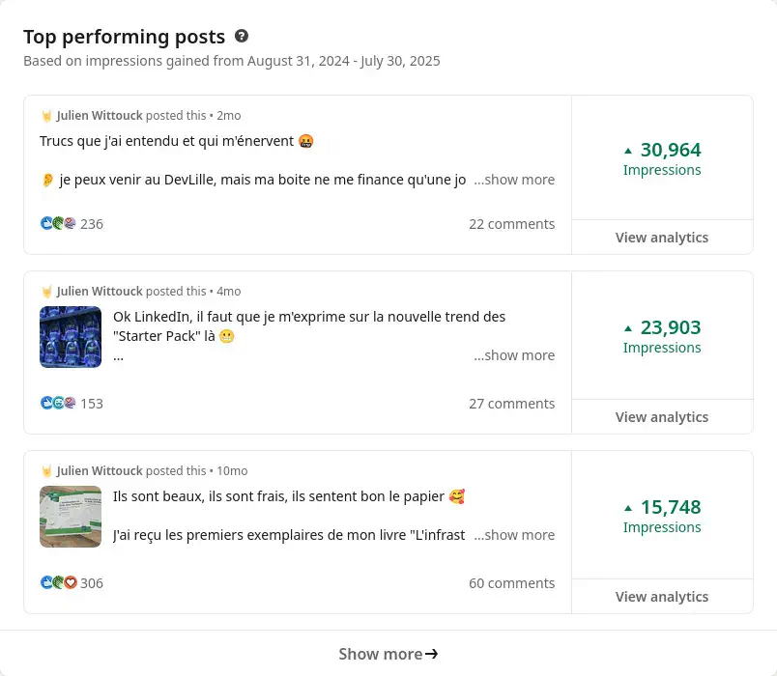Click the green triangle next to 30,964

point(628,151)
